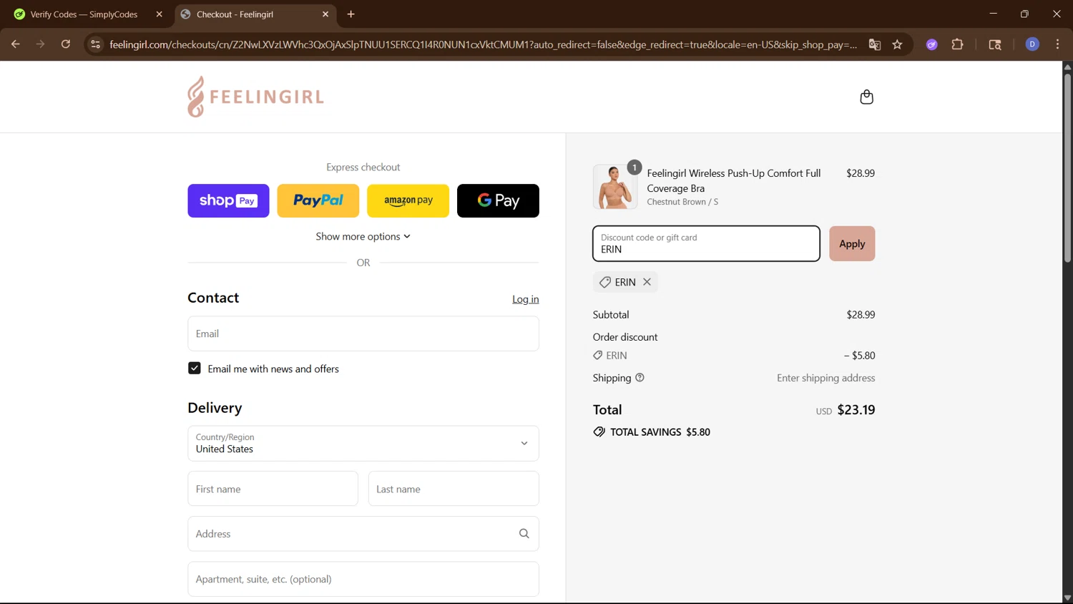The image size is (1073, 604).
Task: Click the First name field
Action: pyautogui.click(x=273, y=489)
